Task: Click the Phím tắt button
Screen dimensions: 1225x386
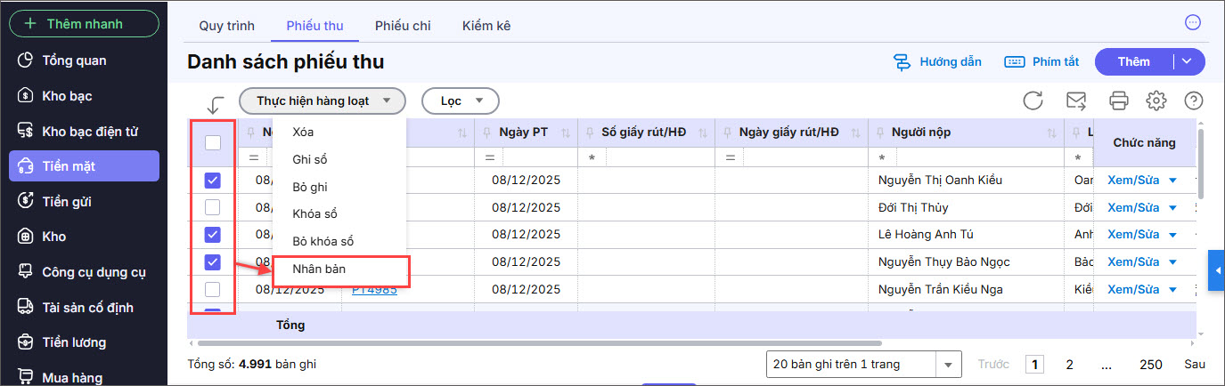Action: point(1041,61)
